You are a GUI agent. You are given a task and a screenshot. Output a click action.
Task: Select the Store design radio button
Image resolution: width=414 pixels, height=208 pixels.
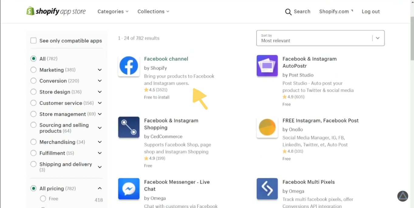coord(33,92)
